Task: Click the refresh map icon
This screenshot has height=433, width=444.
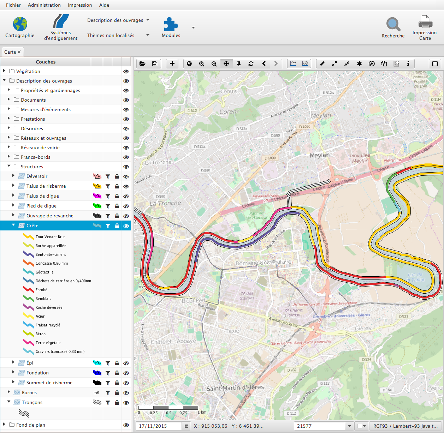Action: click(x=251, y=64)
